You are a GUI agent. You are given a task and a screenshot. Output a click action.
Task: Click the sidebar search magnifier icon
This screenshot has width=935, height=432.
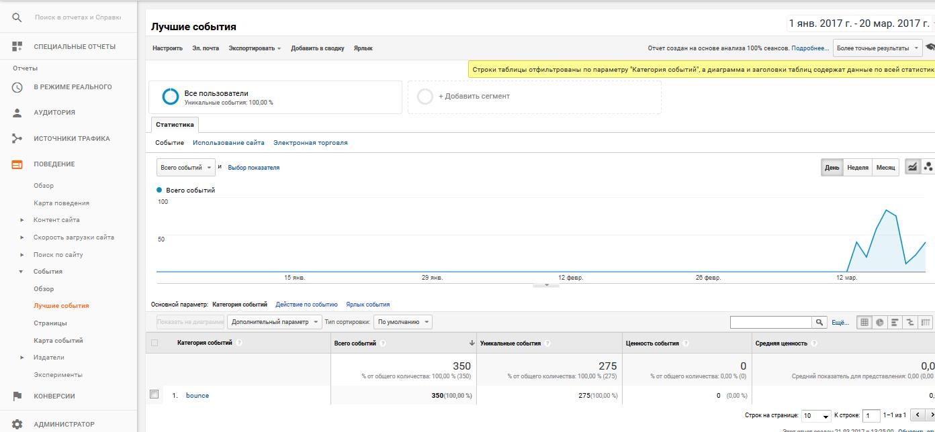[x=17, y=17]
